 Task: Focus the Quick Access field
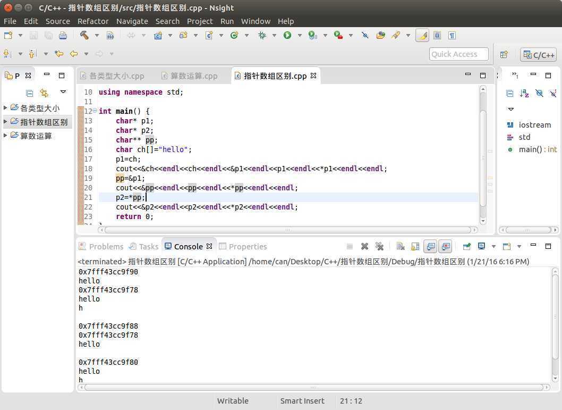(x=459, y=54)
